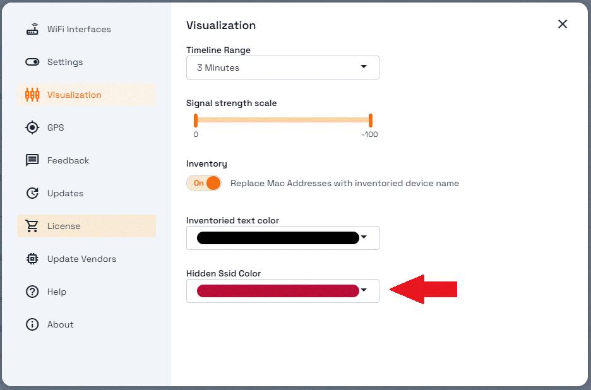
Task: Select the License menu entry
Action: click(64, 226)
